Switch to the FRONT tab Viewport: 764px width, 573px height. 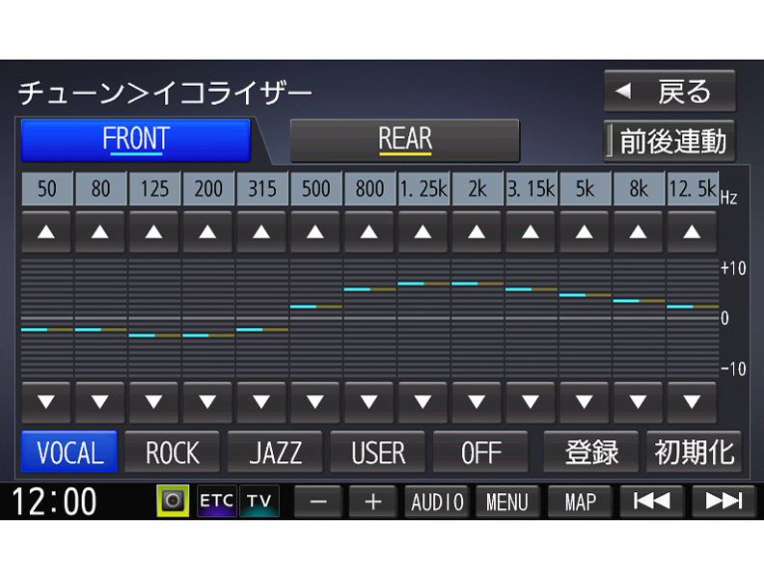pos(135,141)
